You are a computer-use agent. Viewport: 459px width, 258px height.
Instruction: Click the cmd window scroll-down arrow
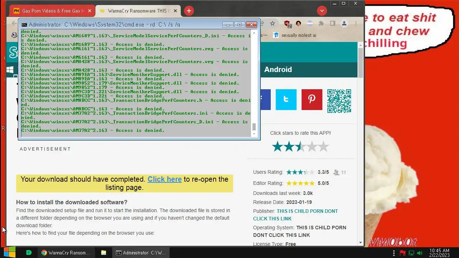pyautogui.click(x=254, y=134)
